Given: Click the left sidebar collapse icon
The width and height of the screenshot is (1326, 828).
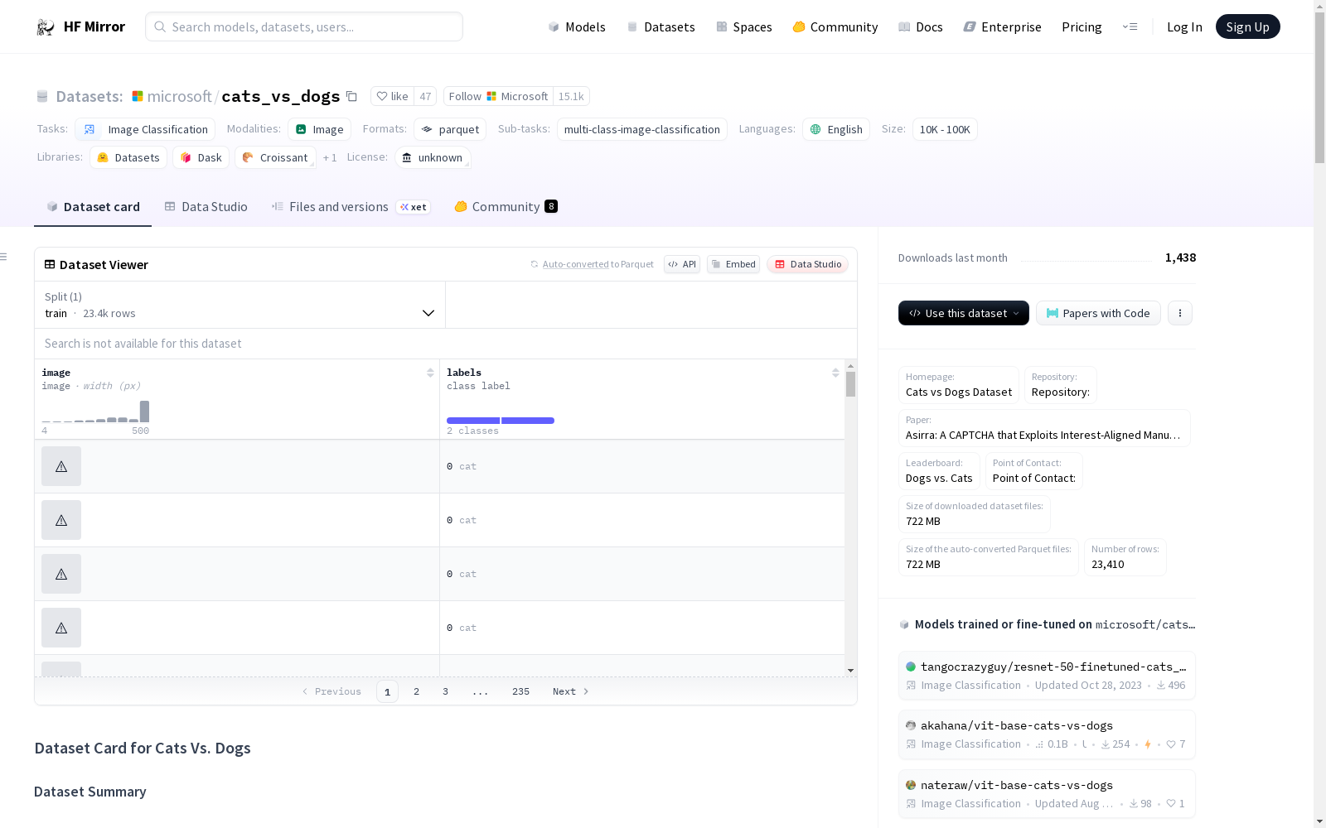Looking at the screenshot, I should point(3,257).
